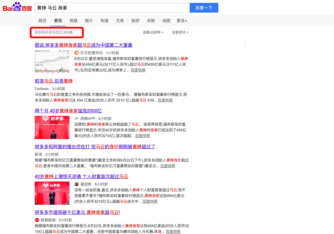334x234 pixels.
Task: Switch to the 网页 tab
Action: (42, 21)
